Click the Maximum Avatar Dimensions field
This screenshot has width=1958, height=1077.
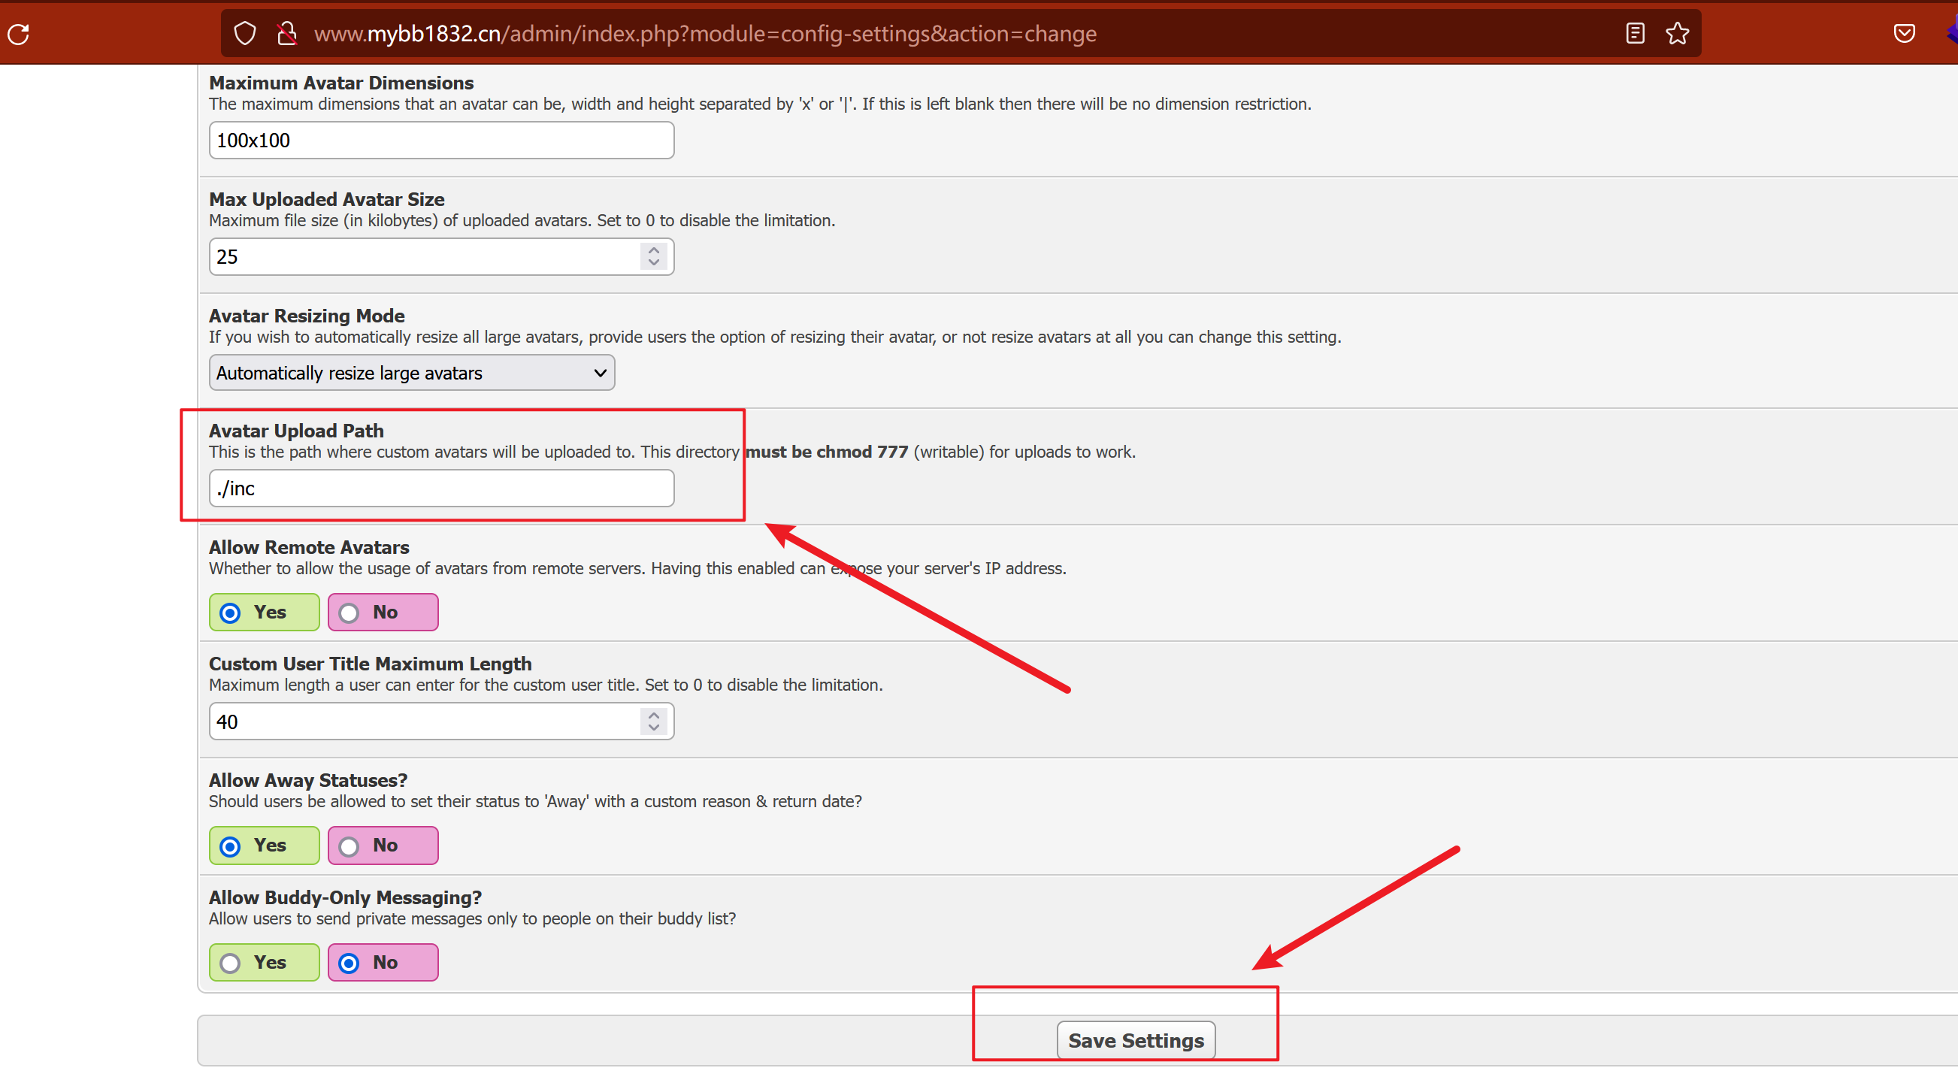click(x=441, y=141)
